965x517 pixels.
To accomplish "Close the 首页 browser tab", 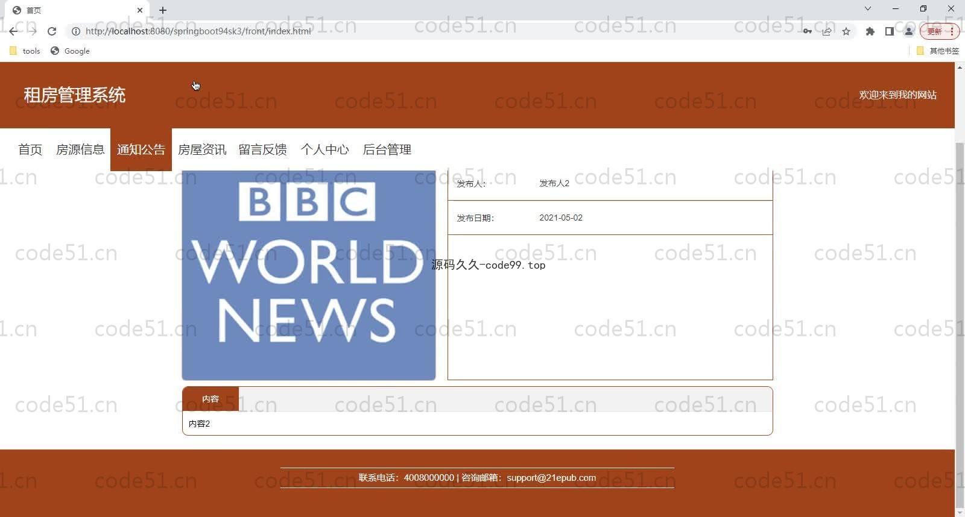I will [x=140, y=10].
